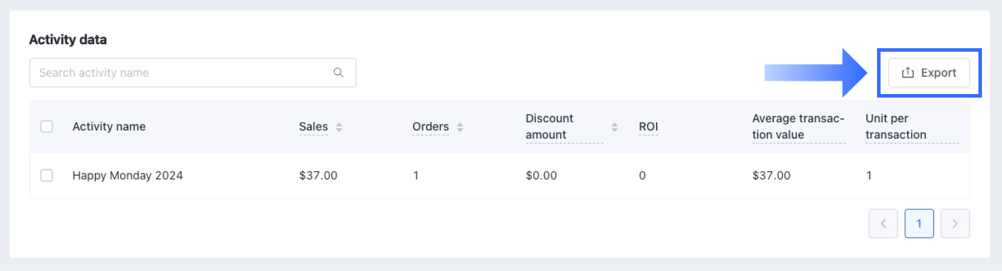Sort by Sales using the sort arrows
This screenshot has height=271, width=1002.
pos(339,127)
